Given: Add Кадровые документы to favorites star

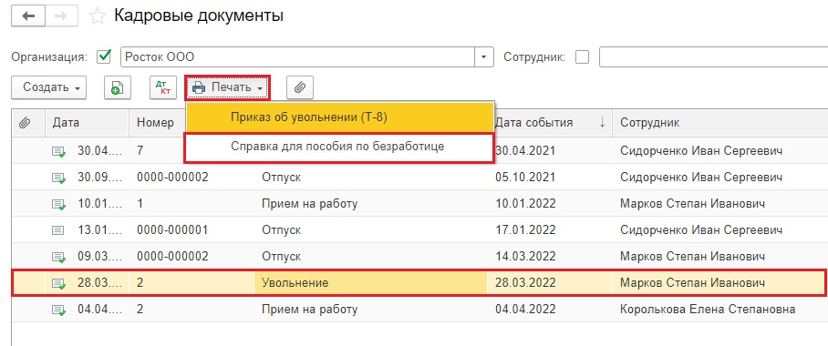Looking at the screenshot, I should (x=98, y=16).
